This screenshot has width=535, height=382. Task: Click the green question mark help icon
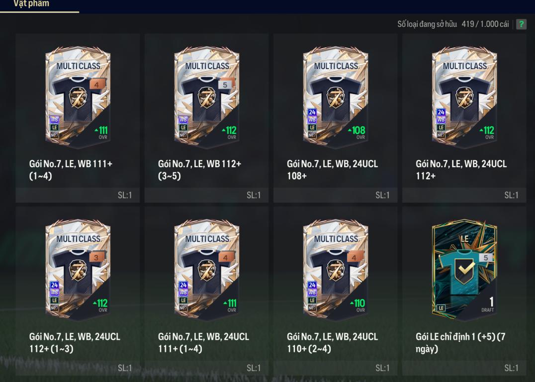(521, 24)
